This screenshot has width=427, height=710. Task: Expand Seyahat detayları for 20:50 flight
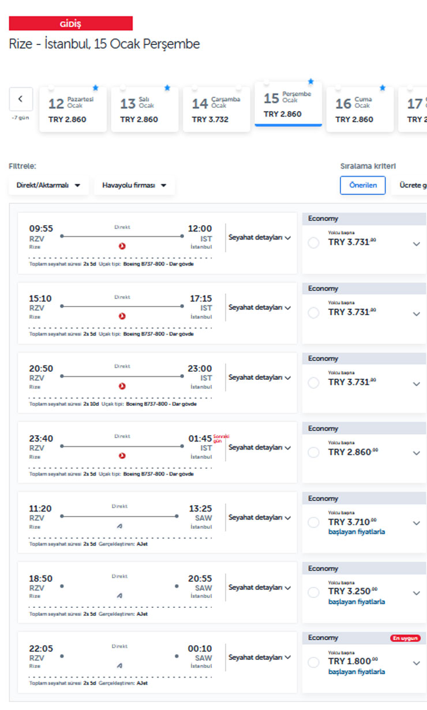259,378
